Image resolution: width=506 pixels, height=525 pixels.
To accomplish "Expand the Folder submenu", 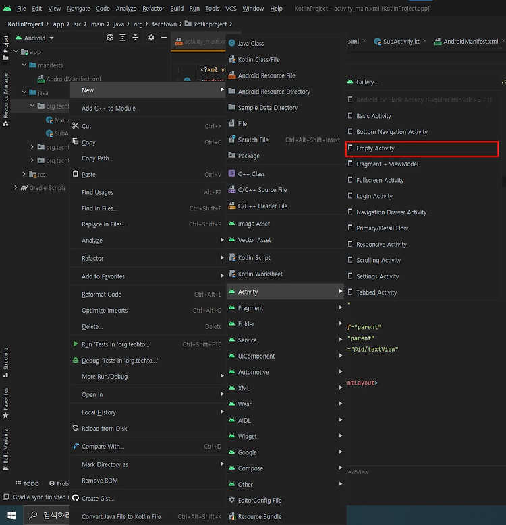I will point(285,324).
